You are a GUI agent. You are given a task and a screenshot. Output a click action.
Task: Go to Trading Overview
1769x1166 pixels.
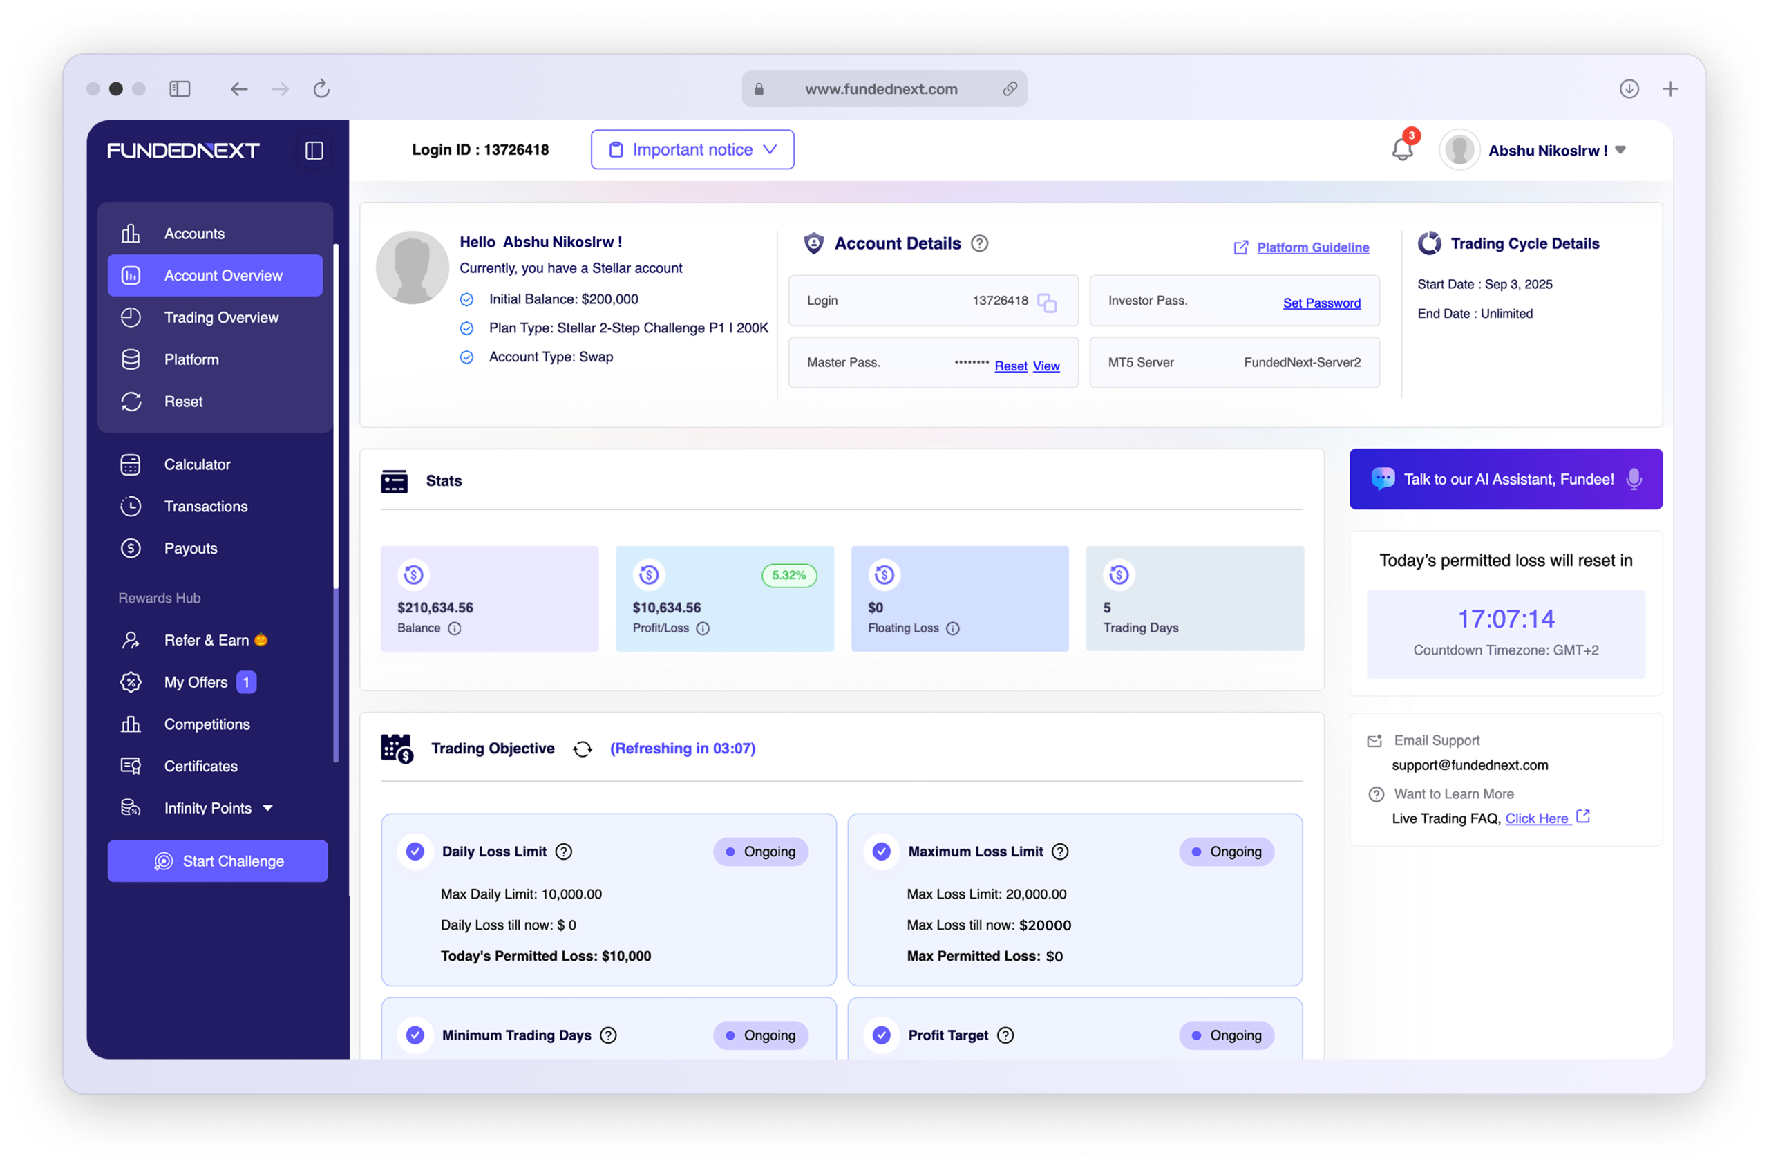click(215, 317)
